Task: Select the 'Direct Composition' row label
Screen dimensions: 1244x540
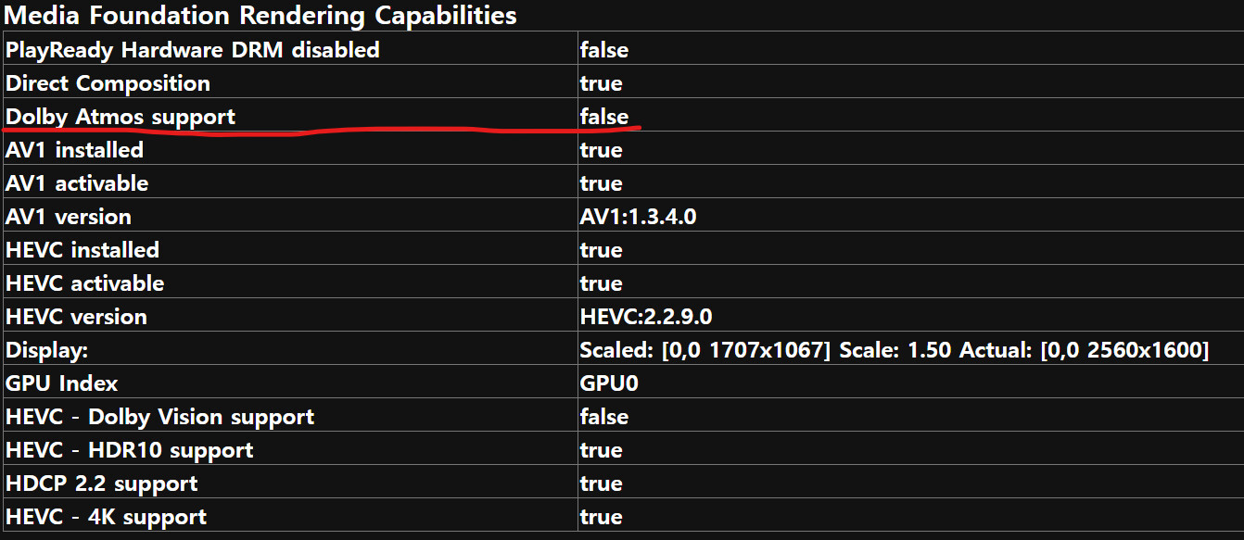Action: pos(108,83)
